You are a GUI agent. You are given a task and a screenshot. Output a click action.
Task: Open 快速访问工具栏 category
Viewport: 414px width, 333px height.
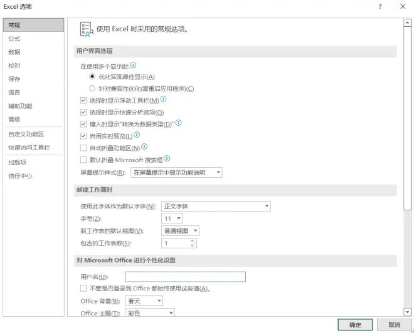pyautogui.click(x=33, y=148)
